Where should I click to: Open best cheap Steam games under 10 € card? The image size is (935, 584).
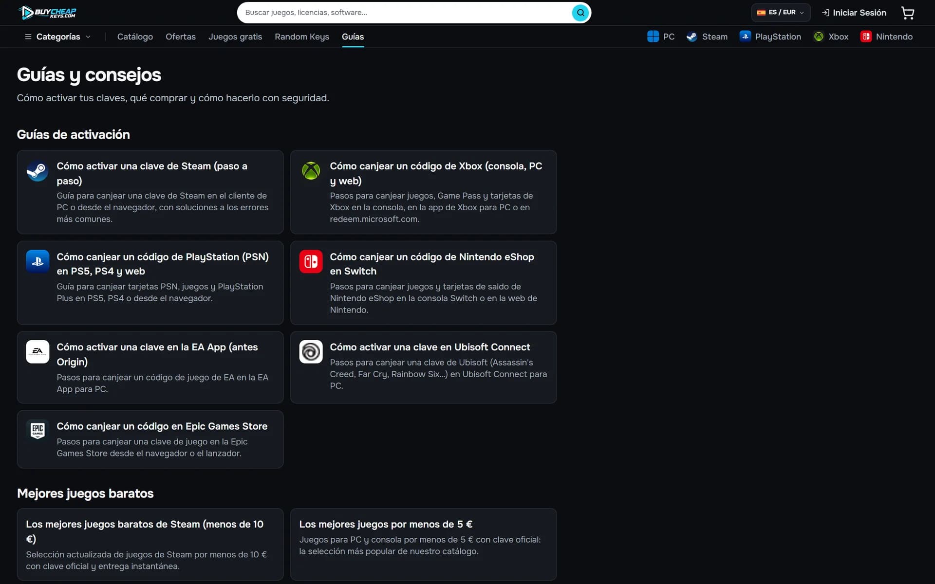click(x=150, y=545)
